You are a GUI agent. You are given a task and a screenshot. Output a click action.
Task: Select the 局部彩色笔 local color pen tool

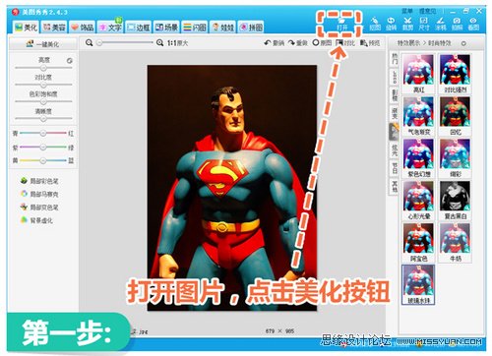pyautogui.click(x=39, y=181)
